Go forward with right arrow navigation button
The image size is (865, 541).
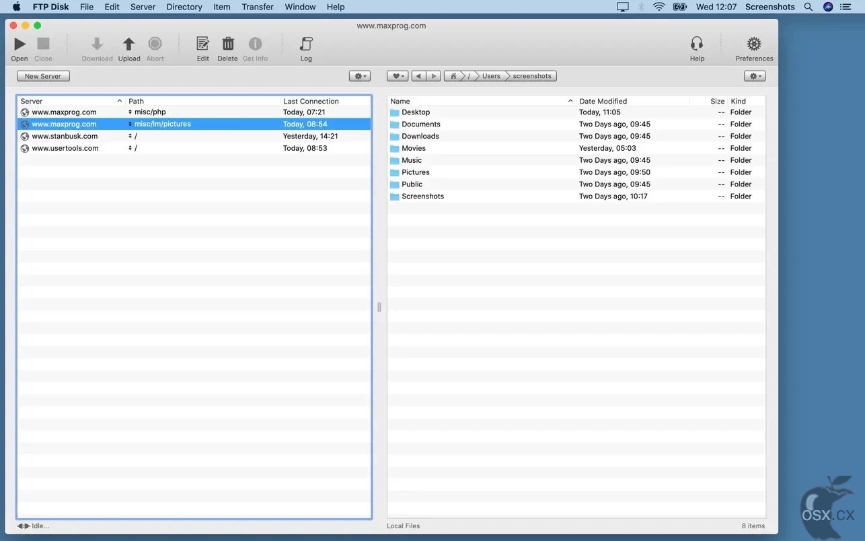click(434, 76)
